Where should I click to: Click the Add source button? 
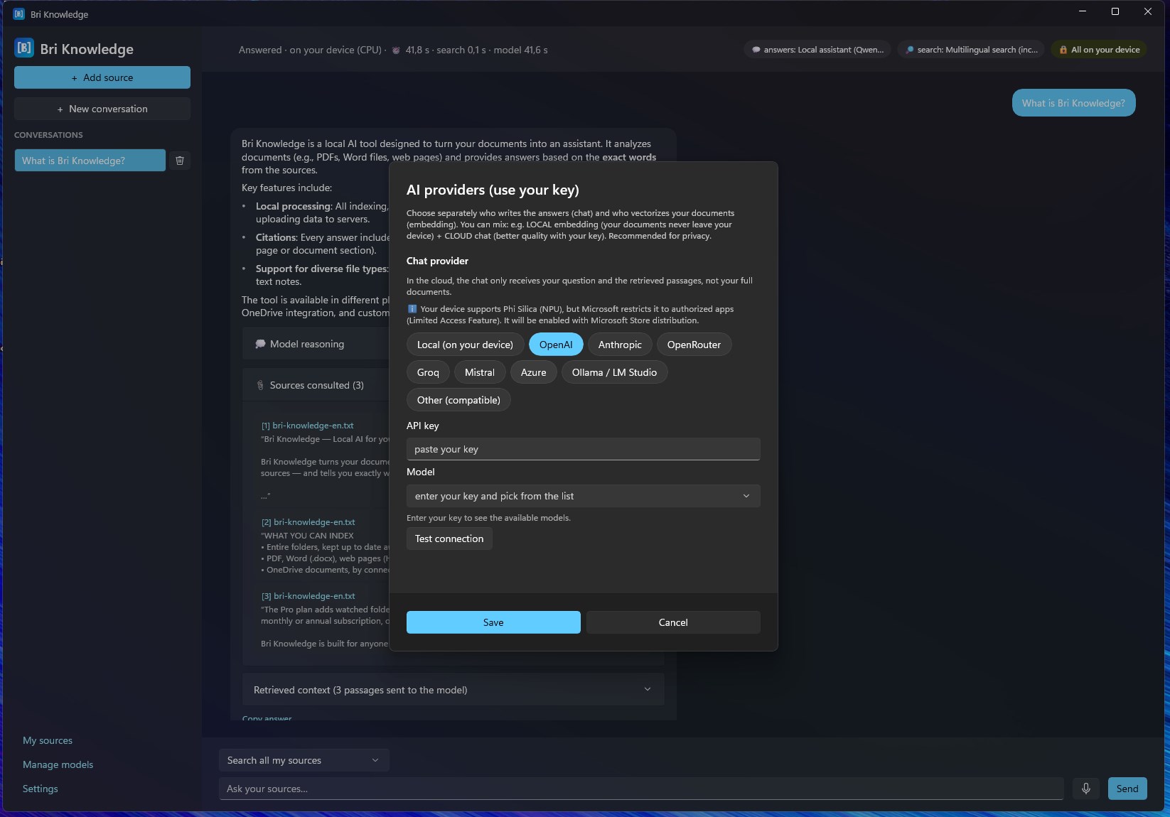[x=102, y=77]
